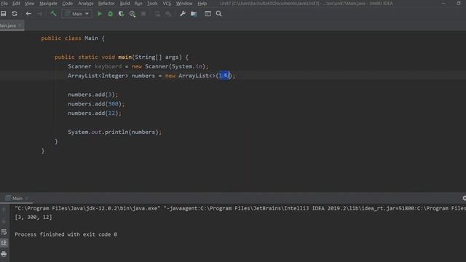Select the Main.java editor tab
466x262 pixels.
click(8, 25)
